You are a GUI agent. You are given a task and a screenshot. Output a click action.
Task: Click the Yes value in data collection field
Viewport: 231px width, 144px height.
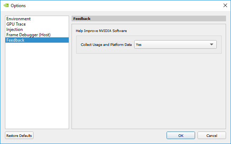(139, 45)
